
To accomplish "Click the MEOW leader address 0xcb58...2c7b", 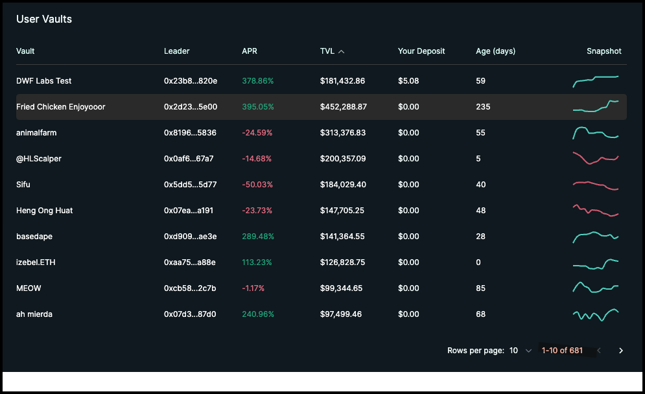I will [x=190, y=288].
